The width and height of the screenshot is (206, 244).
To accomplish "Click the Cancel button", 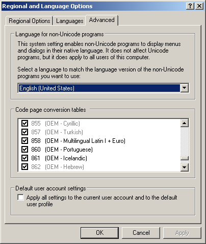I will tap(141, 233).
